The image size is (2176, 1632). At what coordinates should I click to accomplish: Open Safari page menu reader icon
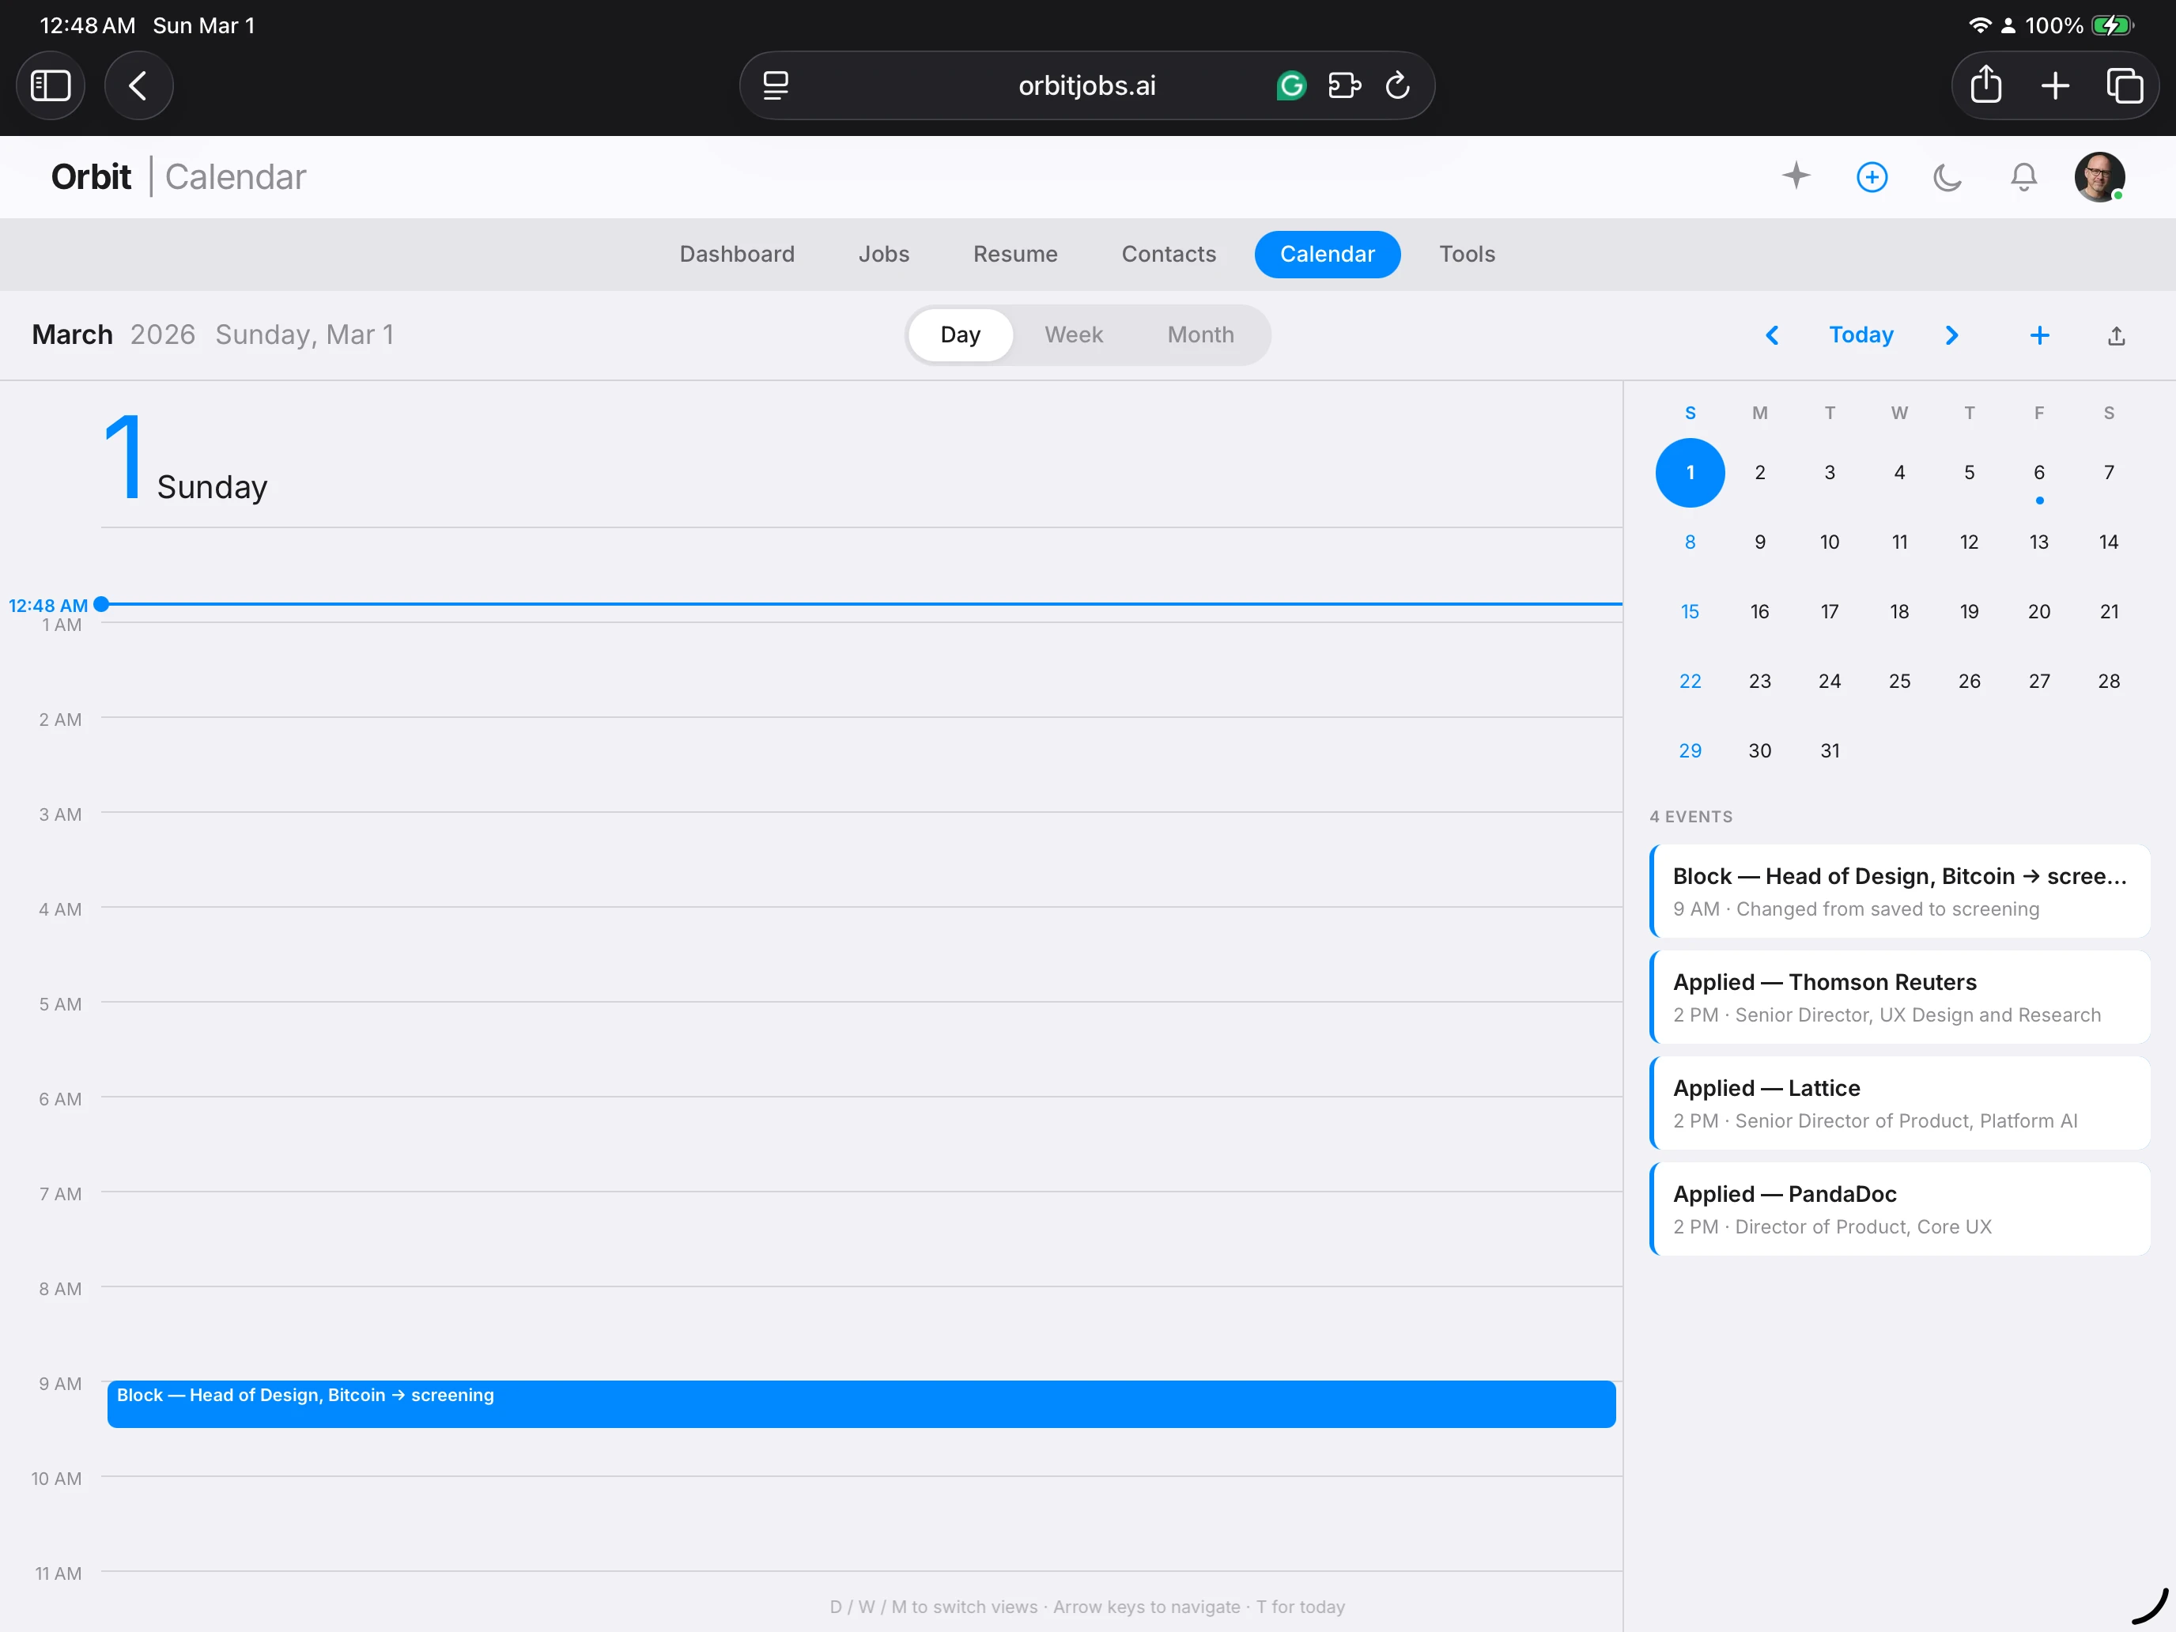(x=775, y=85)
